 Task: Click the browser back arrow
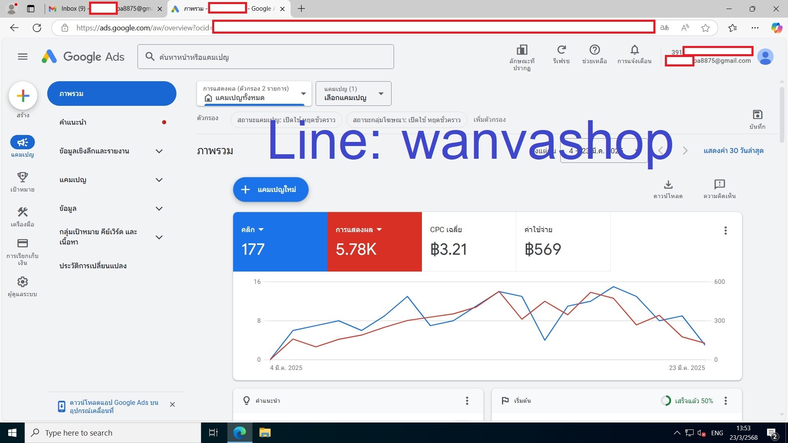14,28
